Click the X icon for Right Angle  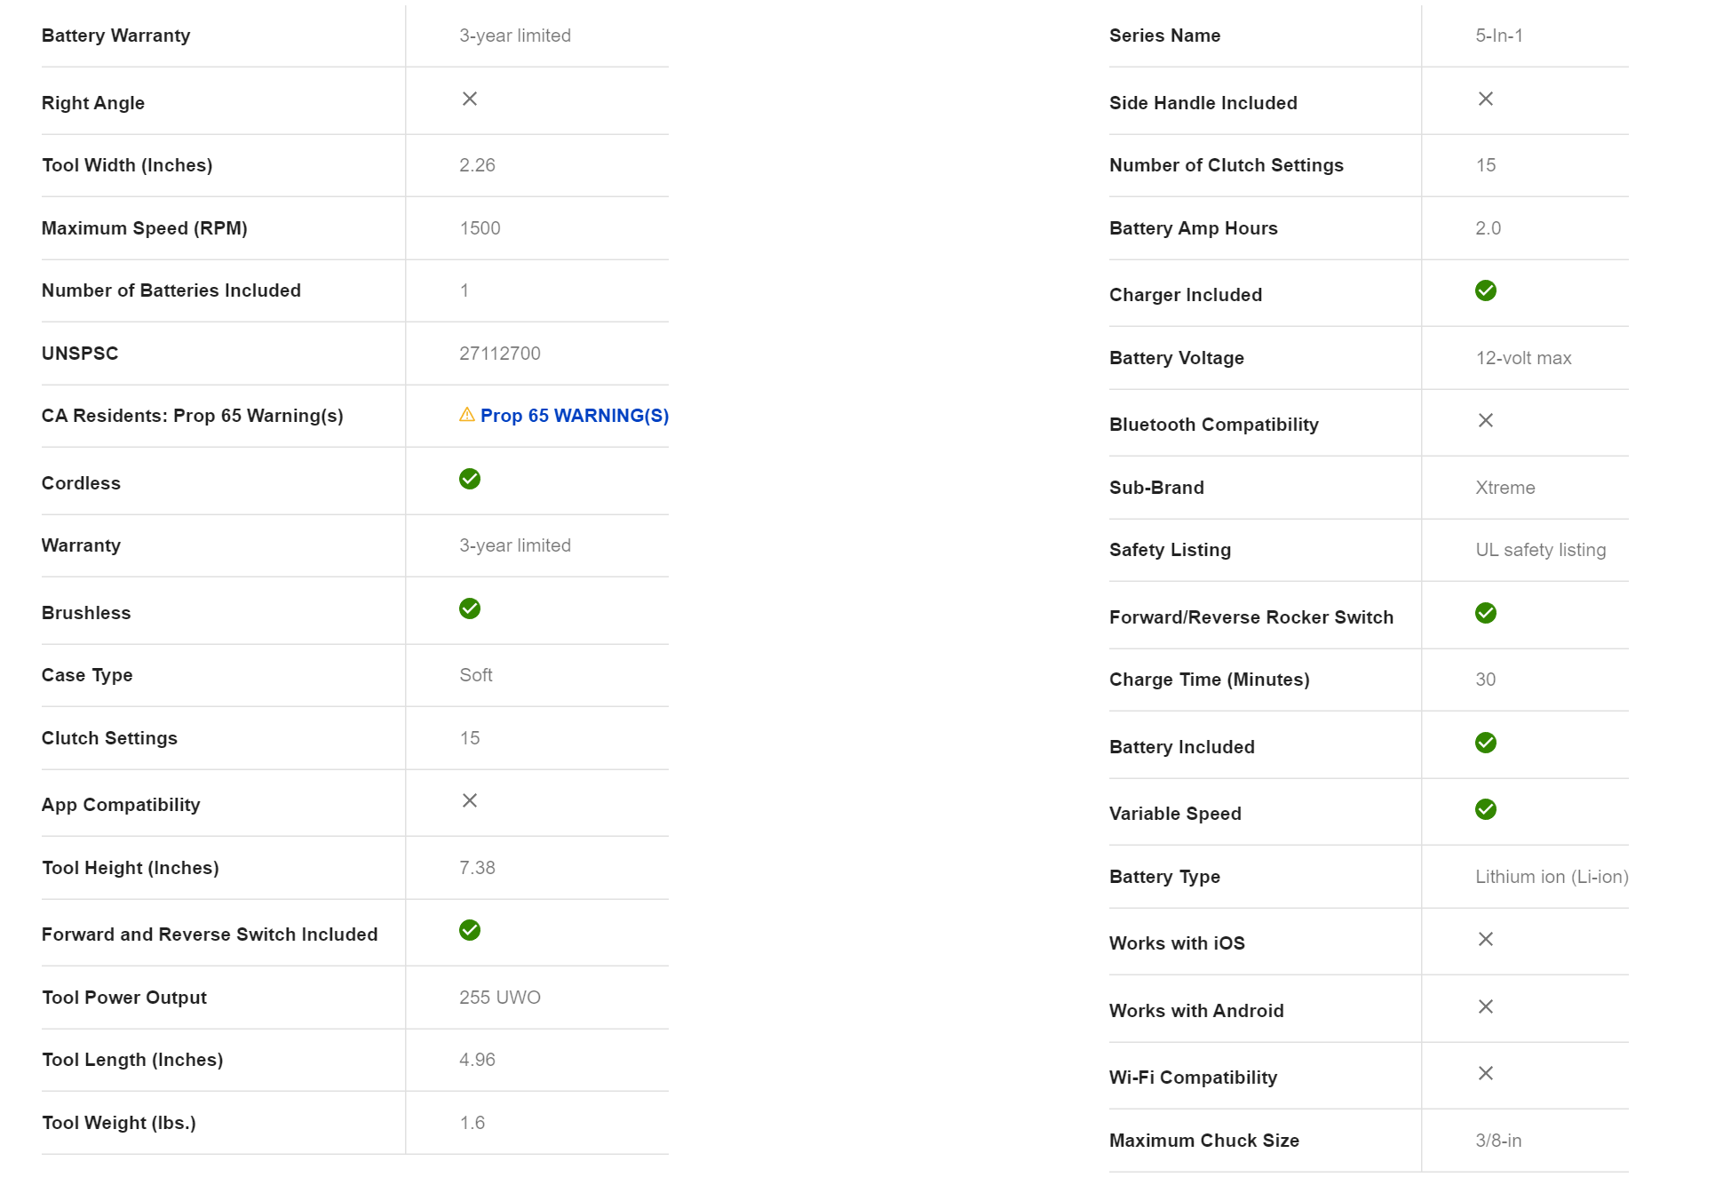[x=470, y=99]
